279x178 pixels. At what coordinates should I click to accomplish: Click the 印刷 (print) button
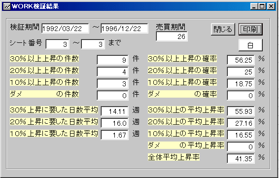point(250,29)
